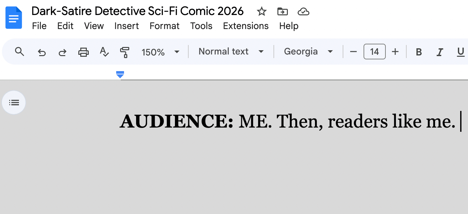Redo the last action

coord(62,52)
